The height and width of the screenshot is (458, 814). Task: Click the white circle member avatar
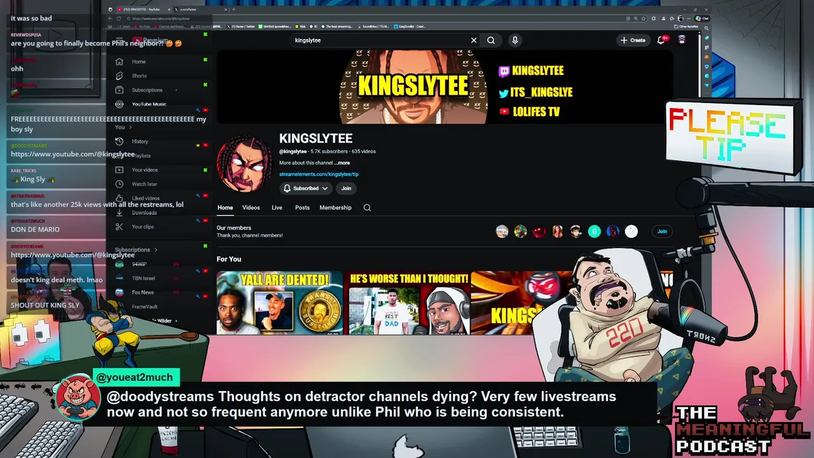(x=631, y=232)
